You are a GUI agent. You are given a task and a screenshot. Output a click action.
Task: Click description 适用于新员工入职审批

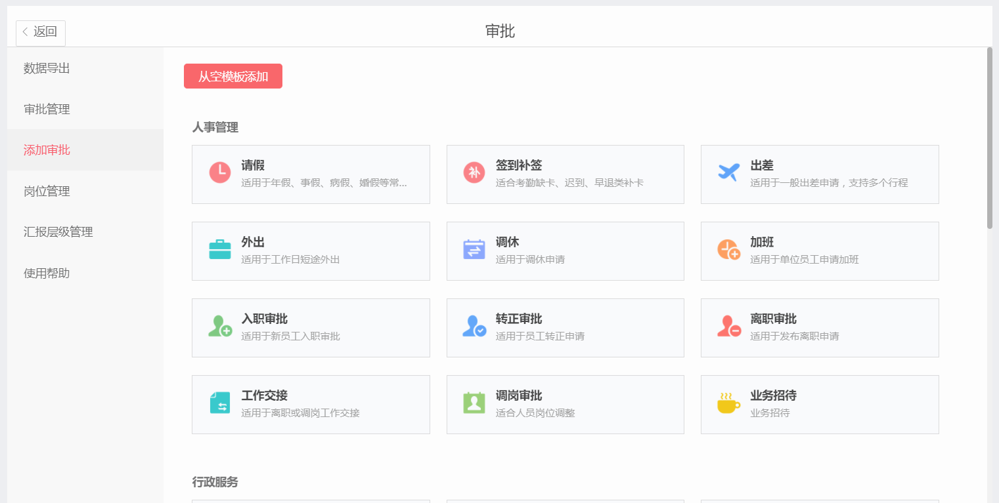pos(290,336)
